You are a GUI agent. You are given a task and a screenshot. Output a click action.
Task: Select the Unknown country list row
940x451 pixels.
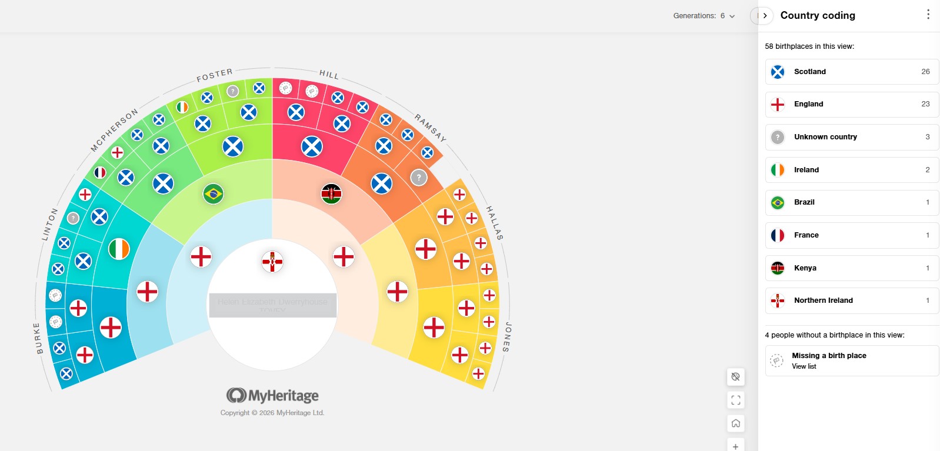tap(851, 137)
